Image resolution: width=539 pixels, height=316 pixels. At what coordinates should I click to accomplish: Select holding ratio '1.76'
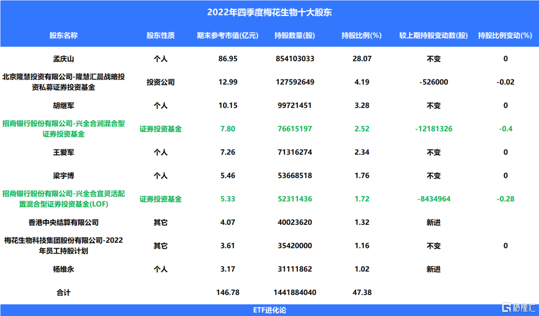(362, 175)
